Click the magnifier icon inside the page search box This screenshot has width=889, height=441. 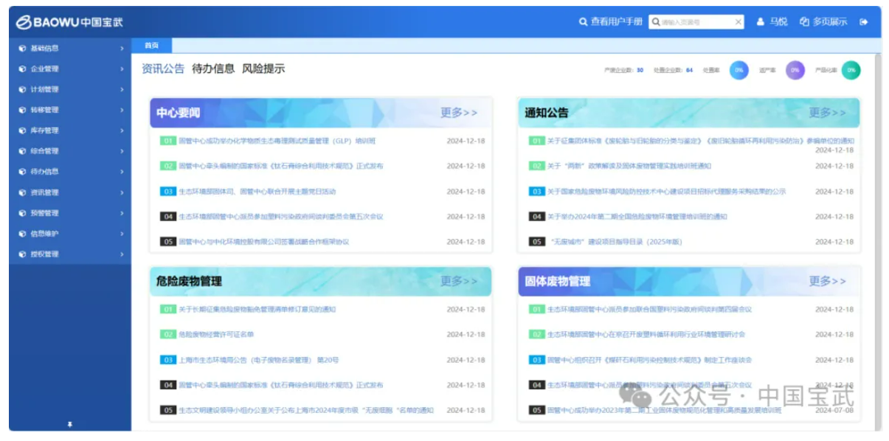654,22
